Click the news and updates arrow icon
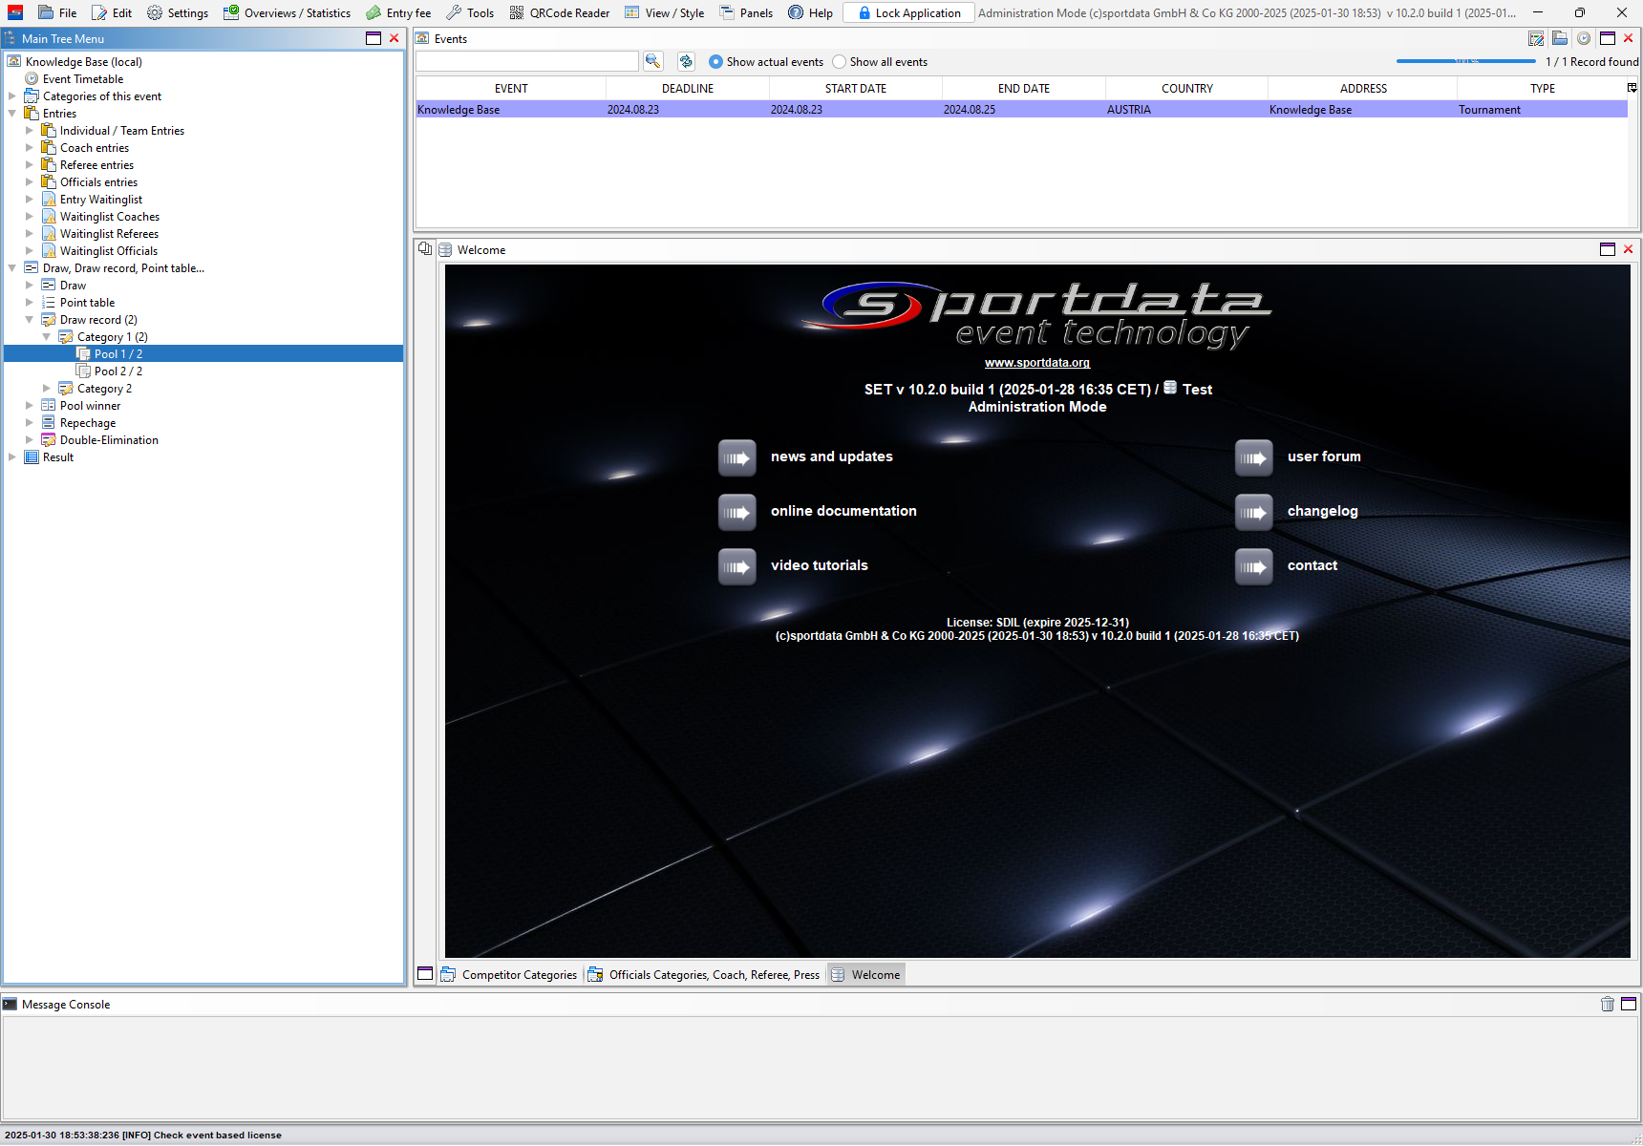 click(737, 457)
